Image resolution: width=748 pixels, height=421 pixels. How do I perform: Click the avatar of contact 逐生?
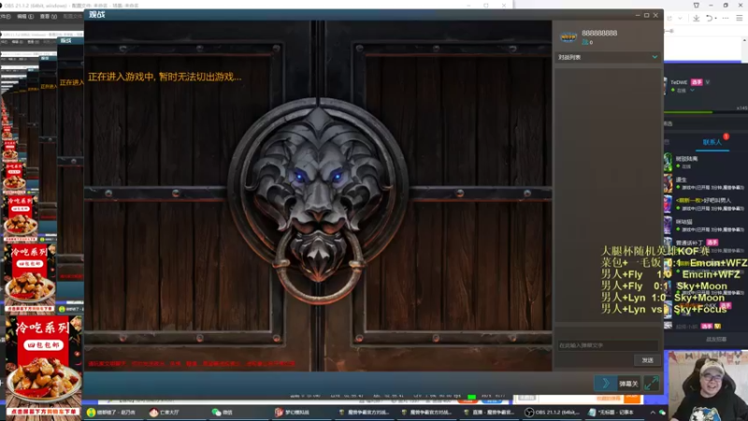click(x=668, y=183)
